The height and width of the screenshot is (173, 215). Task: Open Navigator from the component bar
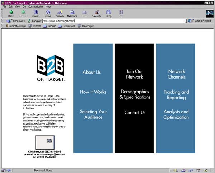[x=176, y=170]
